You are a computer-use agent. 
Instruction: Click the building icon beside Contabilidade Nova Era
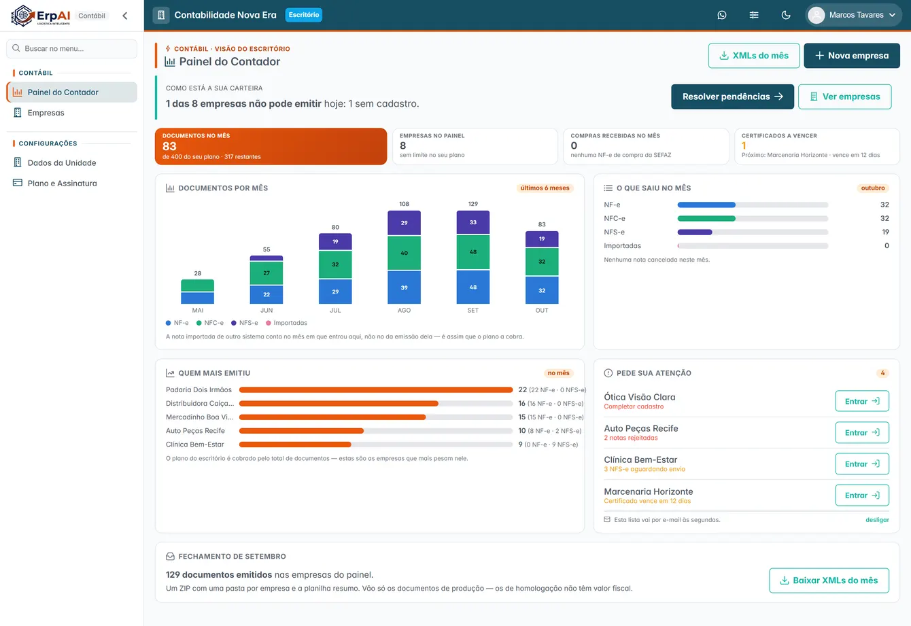161,15
